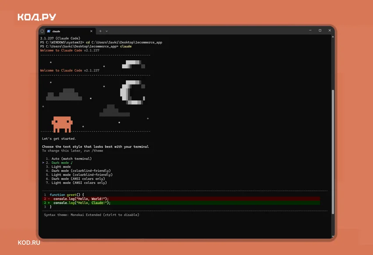This screenshot has width=373, height=255.
Task: Open a new terminal tab with the plus button
Action: [100, 31]
